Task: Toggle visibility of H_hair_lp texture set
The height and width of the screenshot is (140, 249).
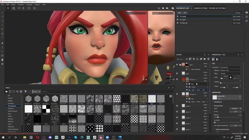Action: 177,23
